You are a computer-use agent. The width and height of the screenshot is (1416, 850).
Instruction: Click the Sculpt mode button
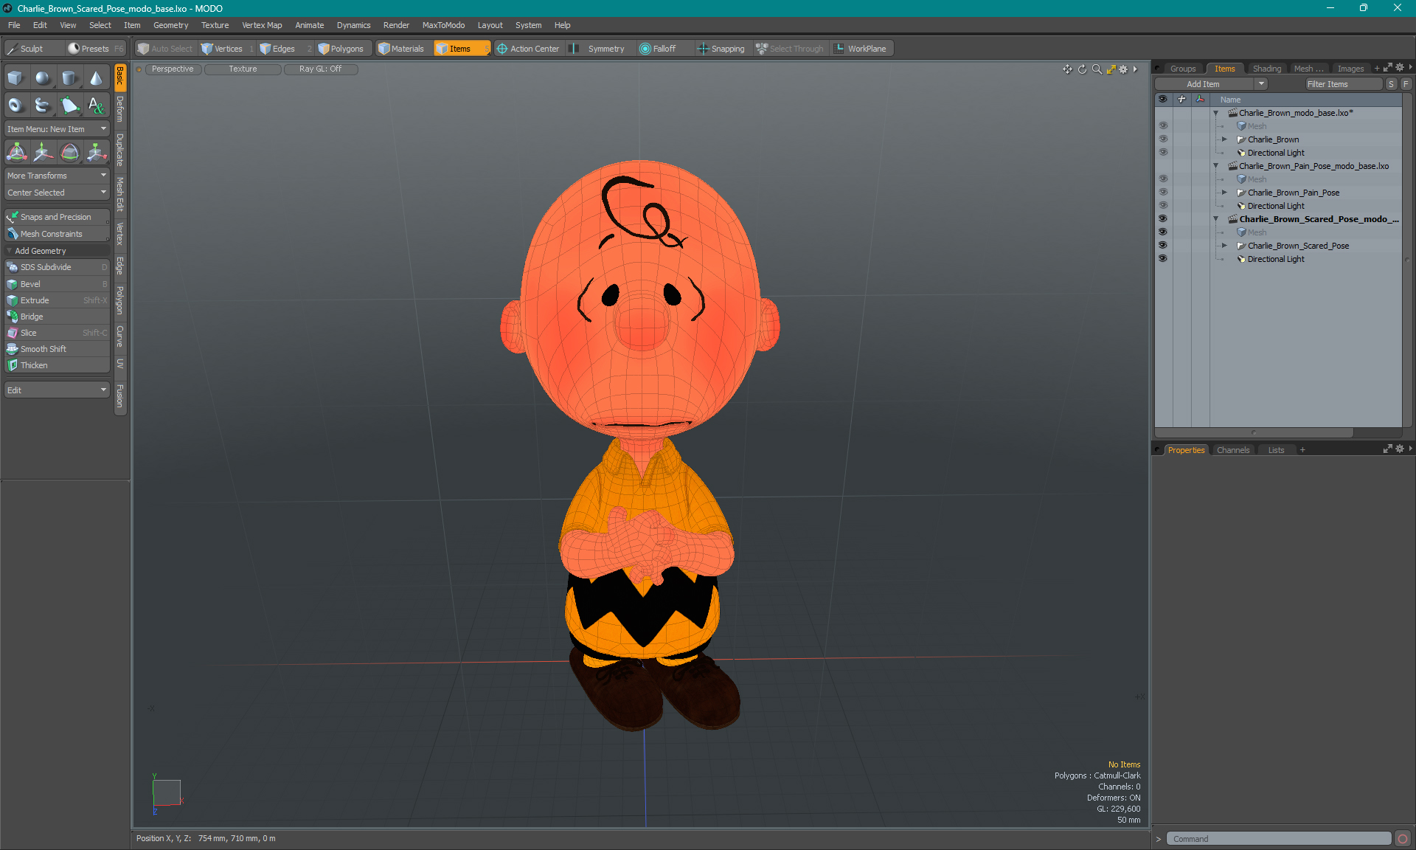(x=33, y=49)
